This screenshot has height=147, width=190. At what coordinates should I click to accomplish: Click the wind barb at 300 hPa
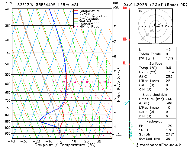click(126, 8)
